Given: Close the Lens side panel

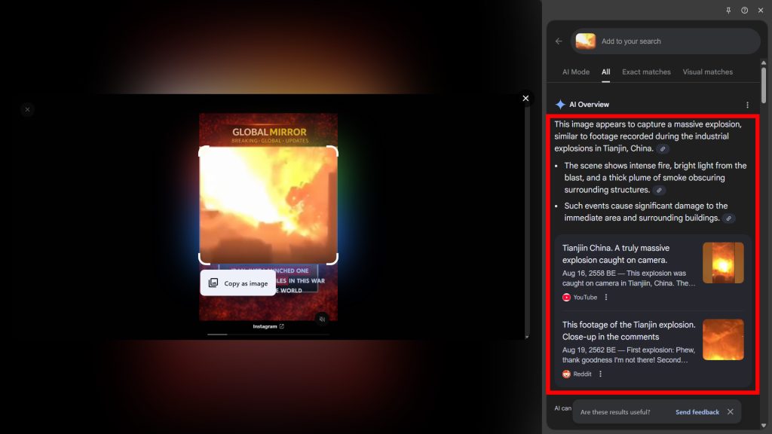Looking at the screenshot, I should (761, 11).
